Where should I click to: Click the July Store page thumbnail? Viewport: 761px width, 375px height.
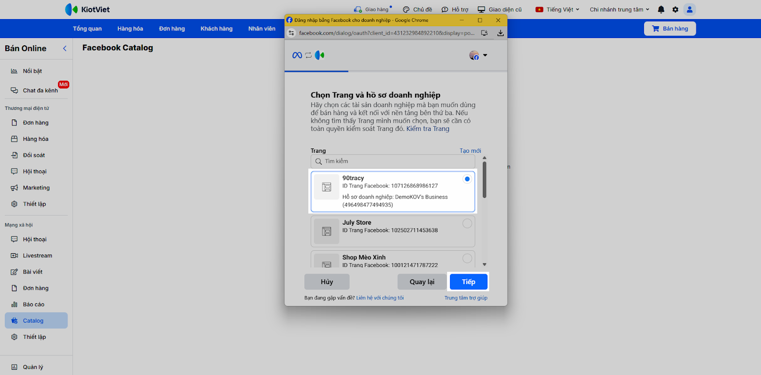(326, 231)
